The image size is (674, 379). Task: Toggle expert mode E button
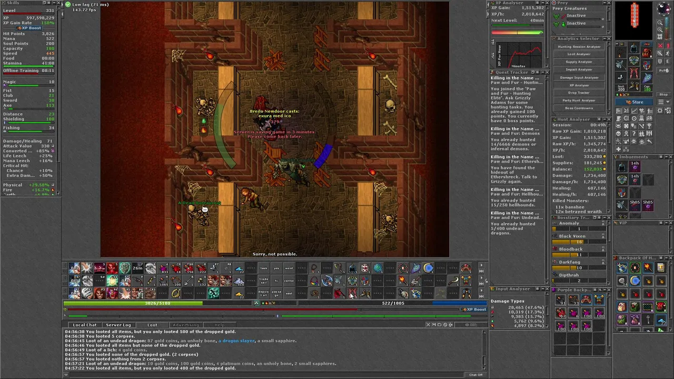(x=668, y=61)
